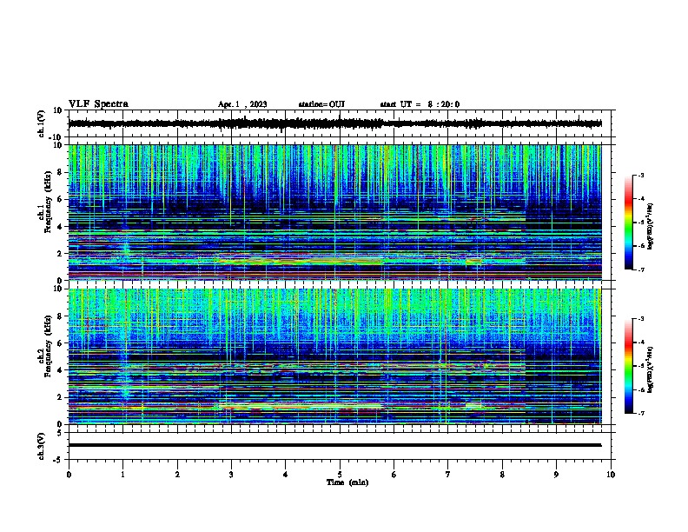
Task: Click the "Time (min)" axis label
Action: click(347, 482)
